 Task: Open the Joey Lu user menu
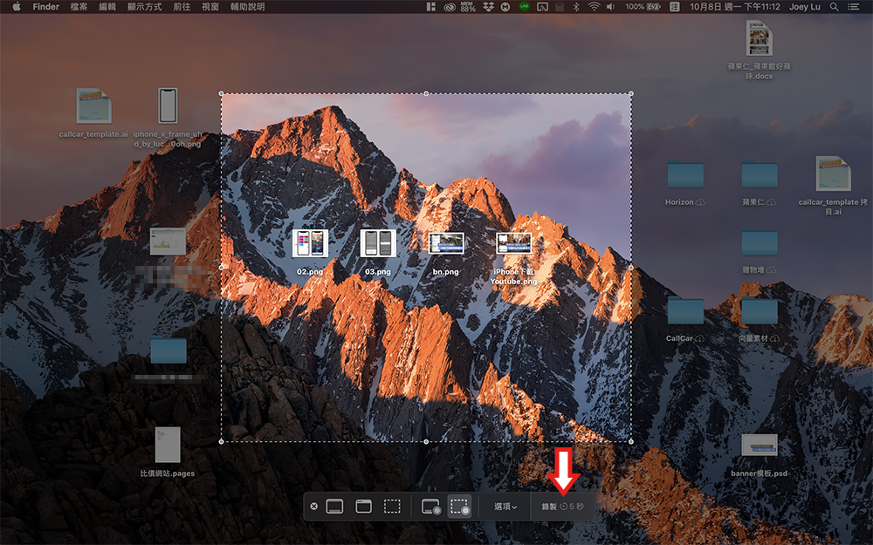coord(805,7)
